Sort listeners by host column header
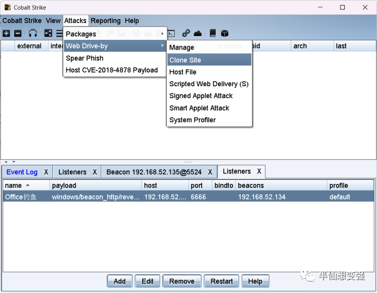This screenshot has height=293, width=377. 165,186
